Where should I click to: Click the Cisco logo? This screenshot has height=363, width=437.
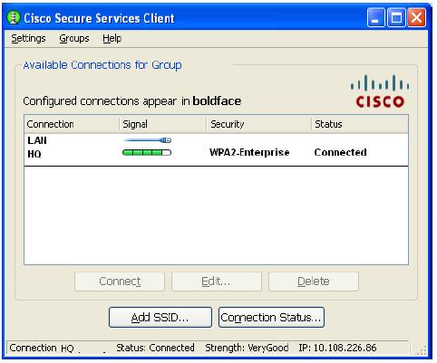[x=380, y=91]
